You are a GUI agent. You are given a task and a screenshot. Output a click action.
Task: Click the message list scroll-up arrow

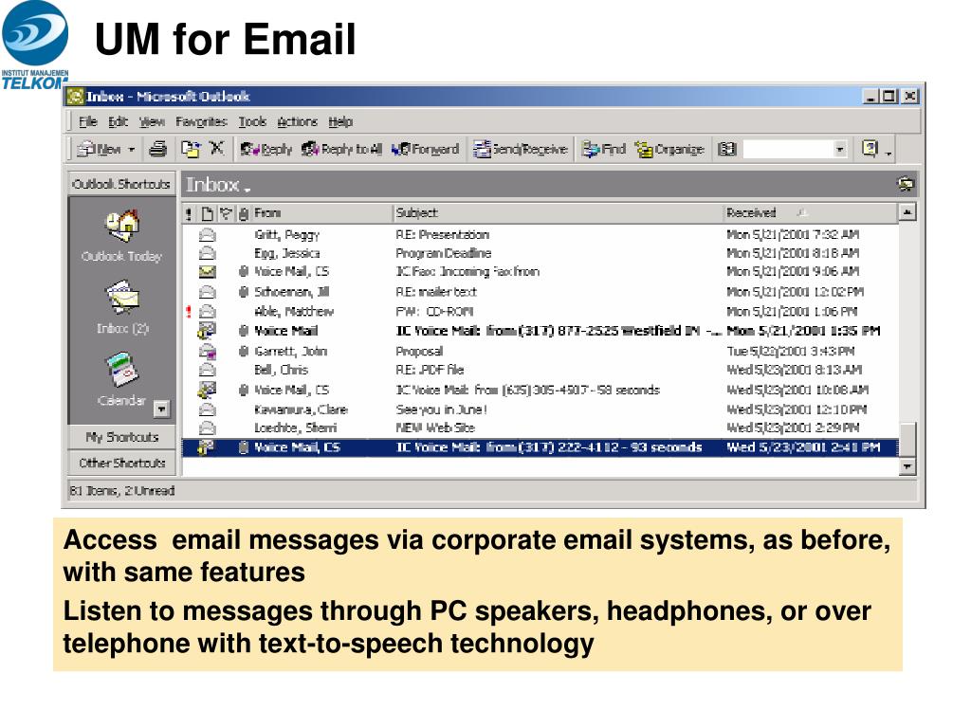click(x=907, y=212)
